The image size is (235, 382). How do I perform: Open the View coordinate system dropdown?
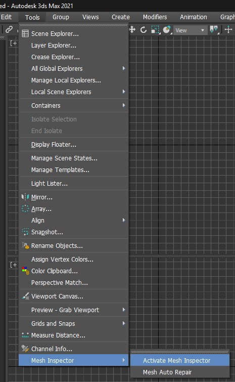(190, 30)
